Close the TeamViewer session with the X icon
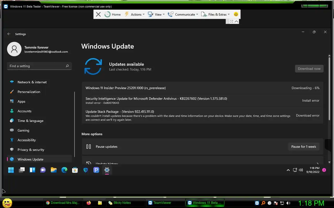The image size is (334, 208). (x=98, y=15)
